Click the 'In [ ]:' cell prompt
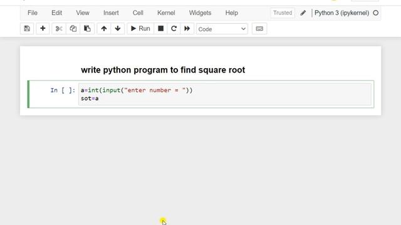 tap(63, 90)
